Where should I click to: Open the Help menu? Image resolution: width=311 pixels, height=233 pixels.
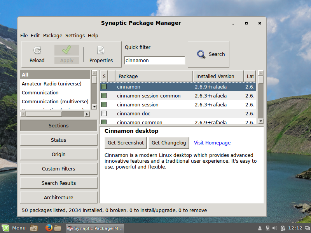[x=93, y=35]
